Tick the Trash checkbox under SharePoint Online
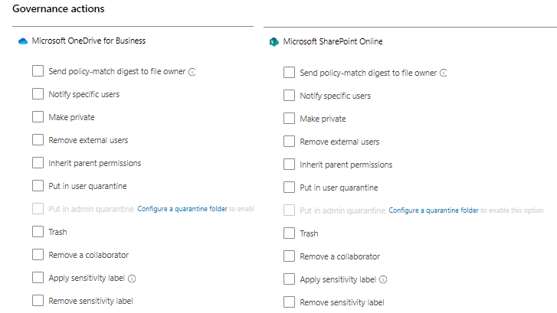 (289, 233)
